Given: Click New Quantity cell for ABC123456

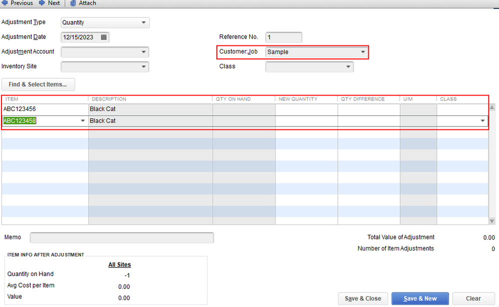Looking at the screenshot, I should 307,109.
